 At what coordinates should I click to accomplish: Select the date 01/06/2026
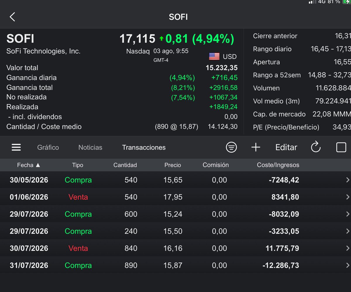pyautogui.click(x=29, y=197)
